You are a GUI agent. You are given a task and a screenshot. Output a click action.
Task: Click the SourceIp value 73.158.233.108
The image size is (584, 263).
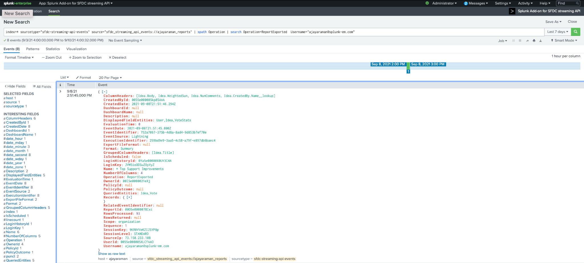click(x=138, y=238)
